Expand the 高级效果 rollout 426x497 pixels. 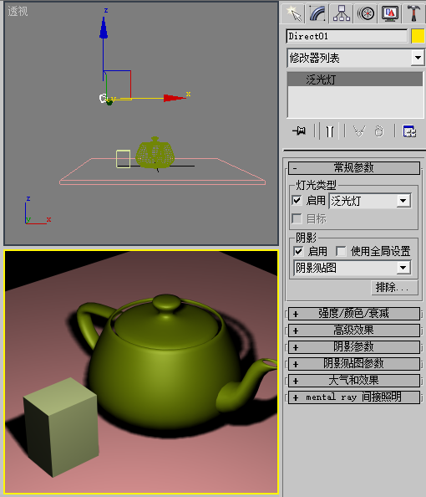click(x=354, y=330)
